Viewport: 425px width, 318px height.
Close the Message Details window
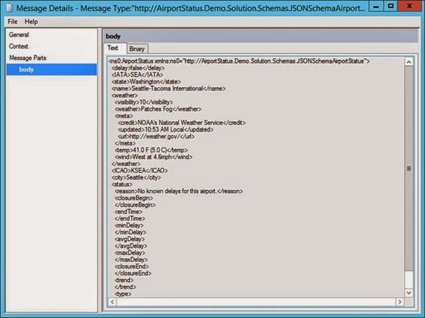click(409, 6)
